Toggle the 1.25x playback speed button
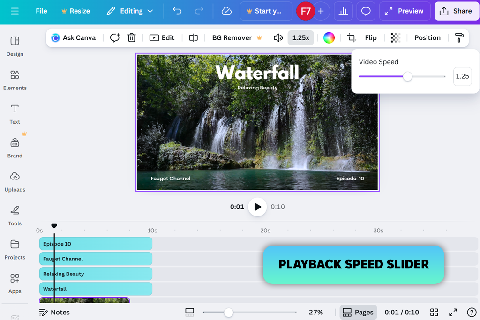The image size is (480, 320). 300,37
